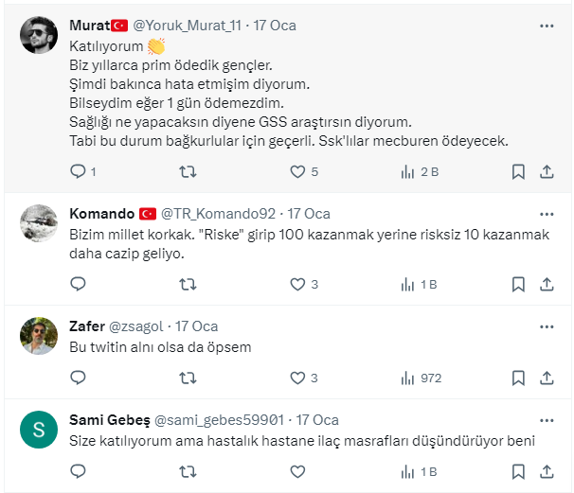This screenshot has width=574, height=493.
Task: Click Sami Gebeş avatar
Action: (39, 430)
